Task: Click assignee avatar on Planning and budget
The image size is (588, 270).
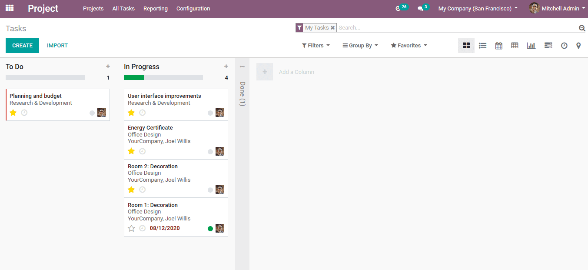Action: (102, 113)
